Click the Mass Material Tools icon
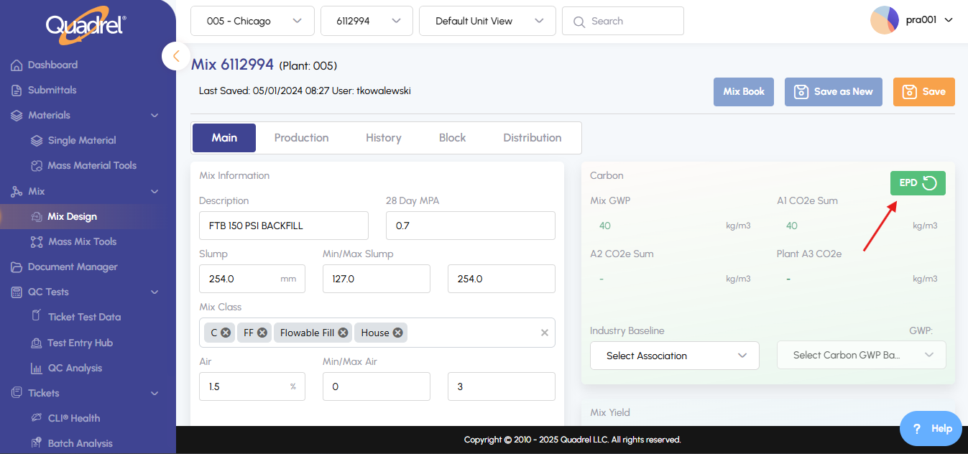968x454 pixels. tap(37, 166)
